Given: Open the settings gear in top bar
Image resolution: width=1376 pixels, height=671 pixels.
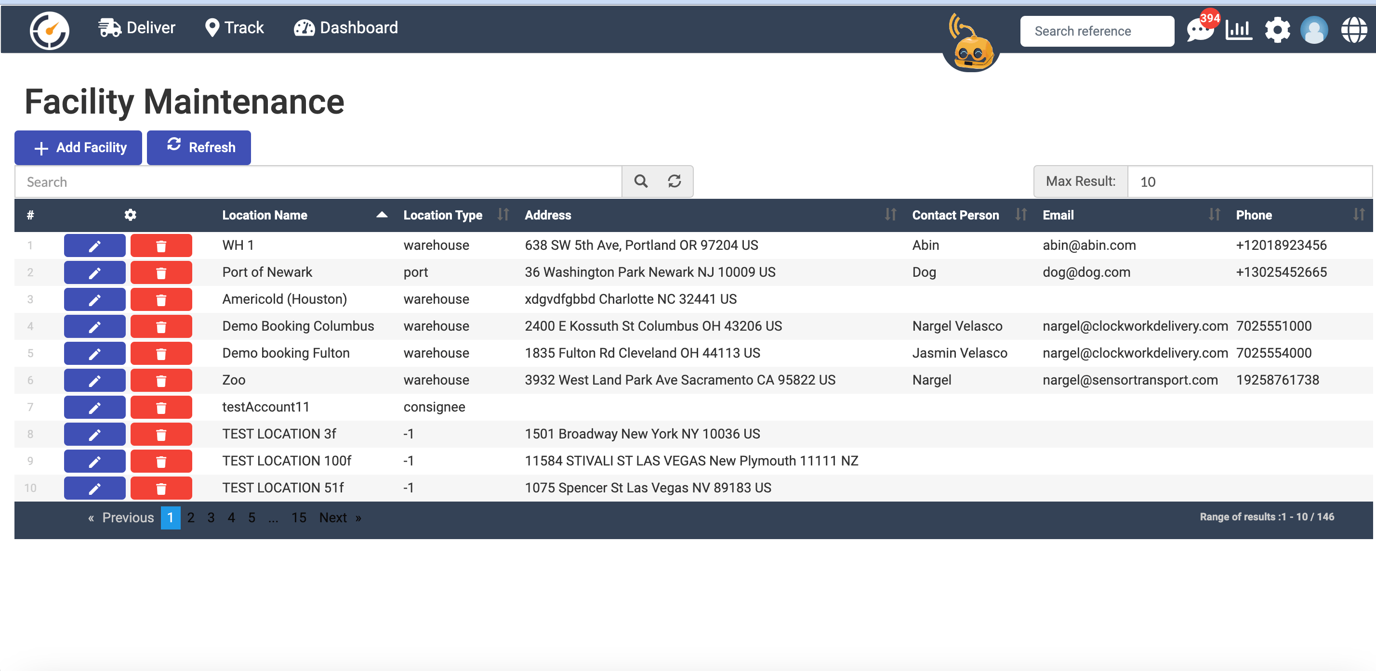Looking at the screenshot, I should (x=1277, y=30).
